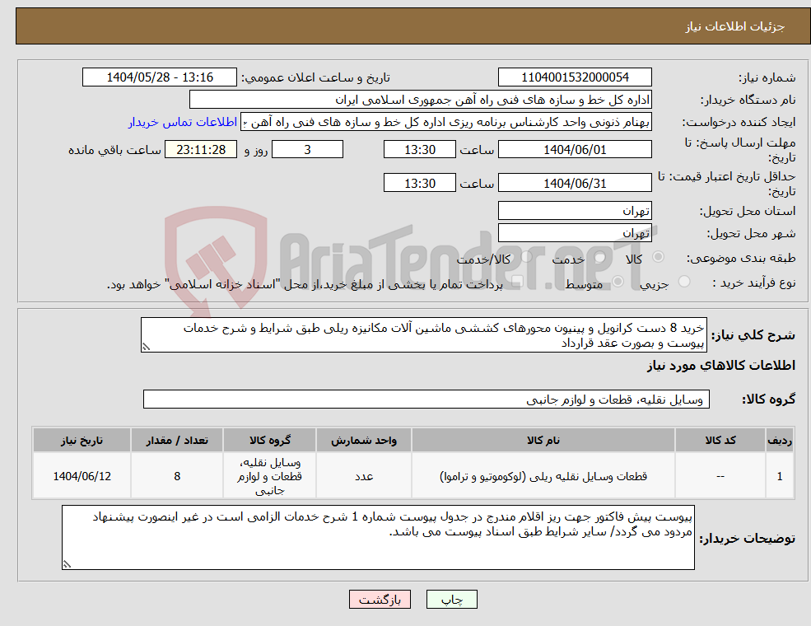Click the بازگشت back button

pos(380,599)
